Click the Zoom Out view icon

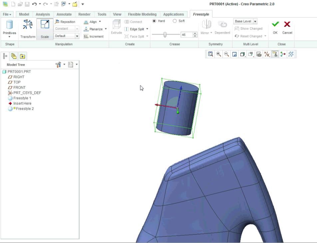coord(226,54)
